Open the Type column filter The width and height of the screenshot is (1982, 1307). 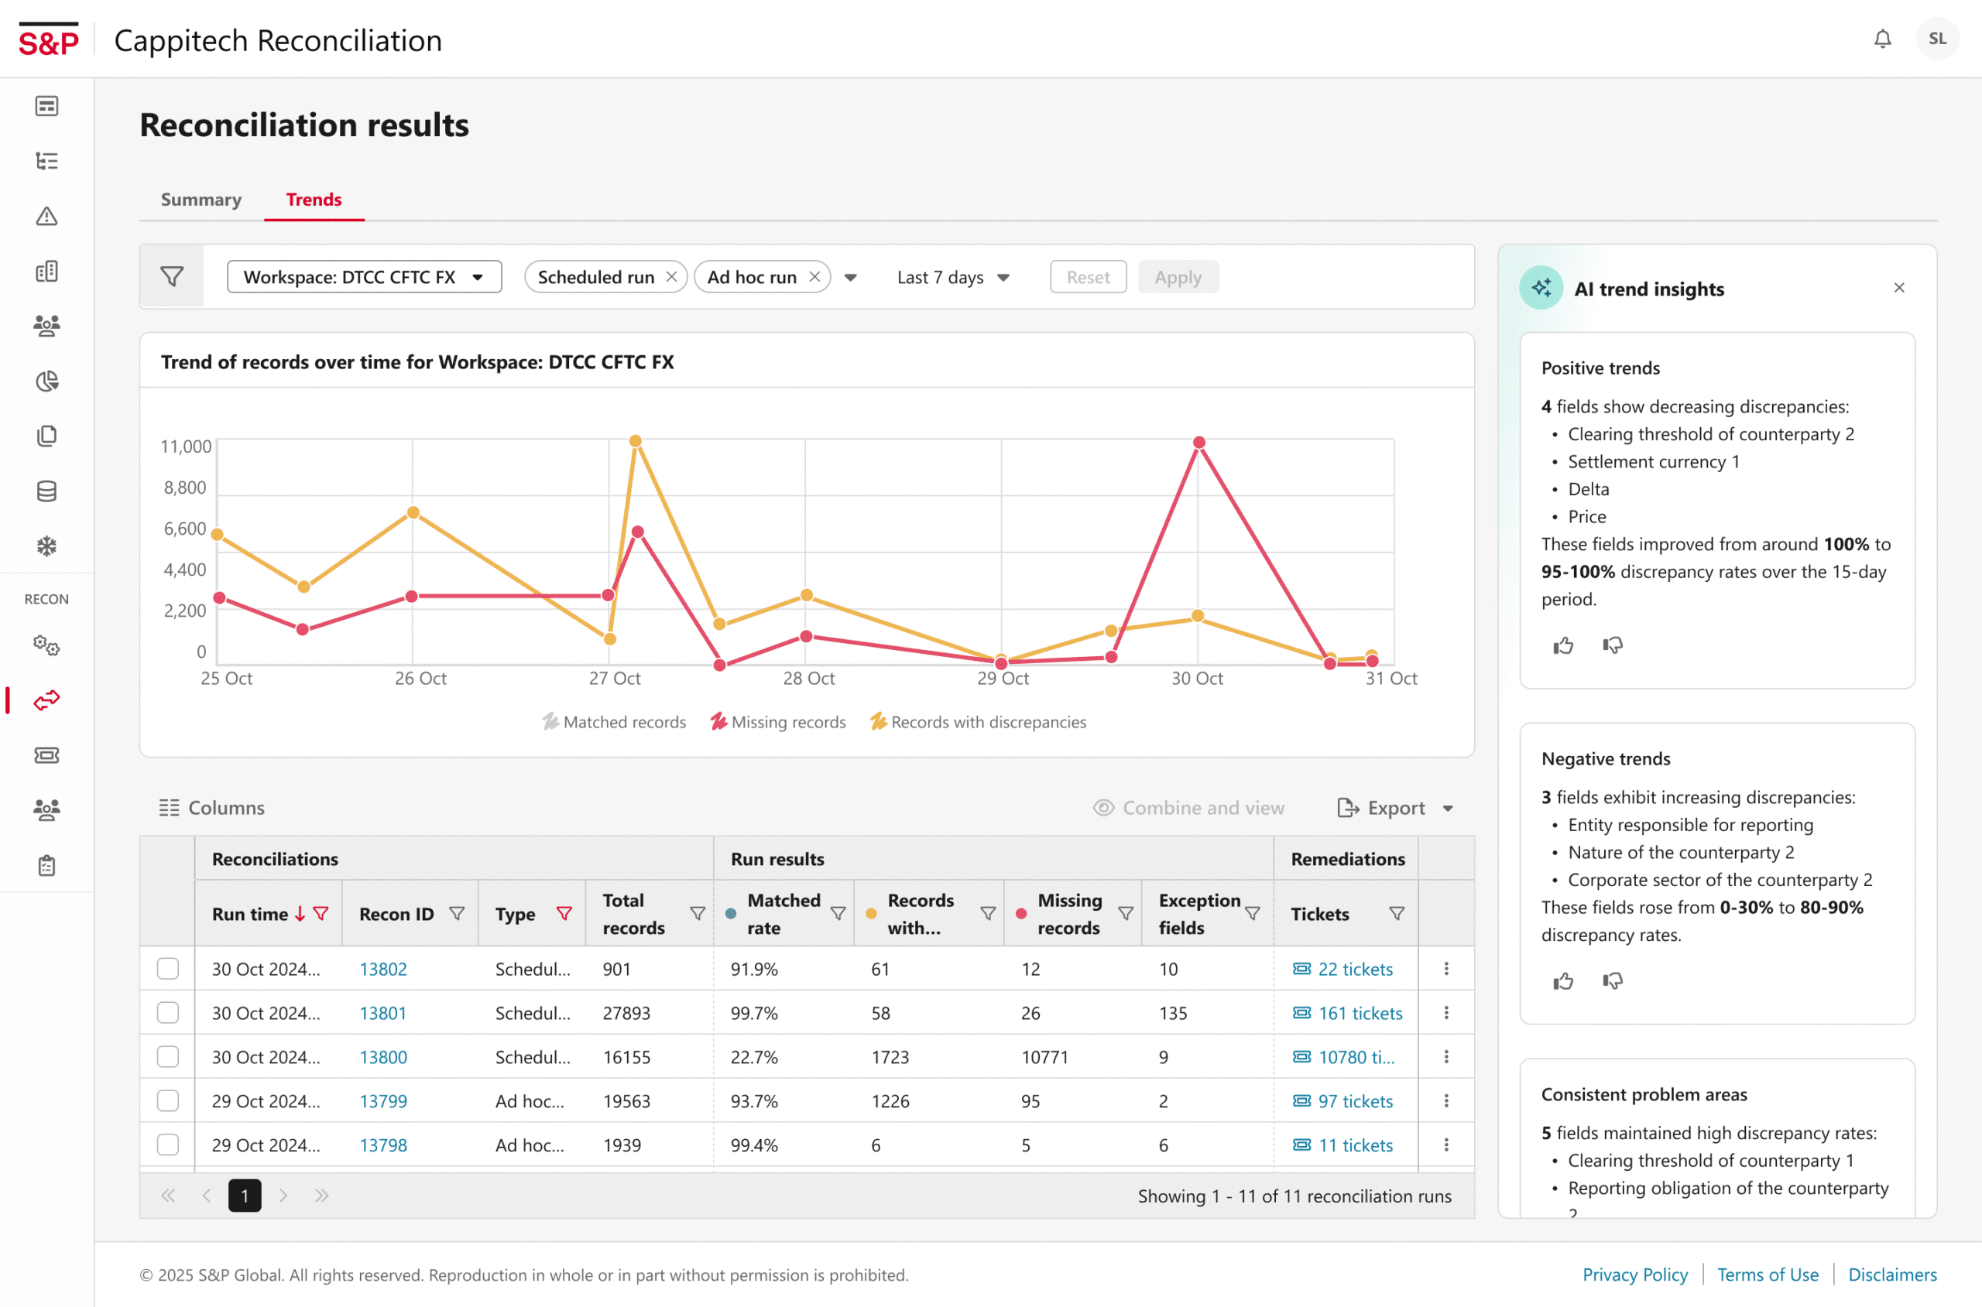click(x=564, y=914)
